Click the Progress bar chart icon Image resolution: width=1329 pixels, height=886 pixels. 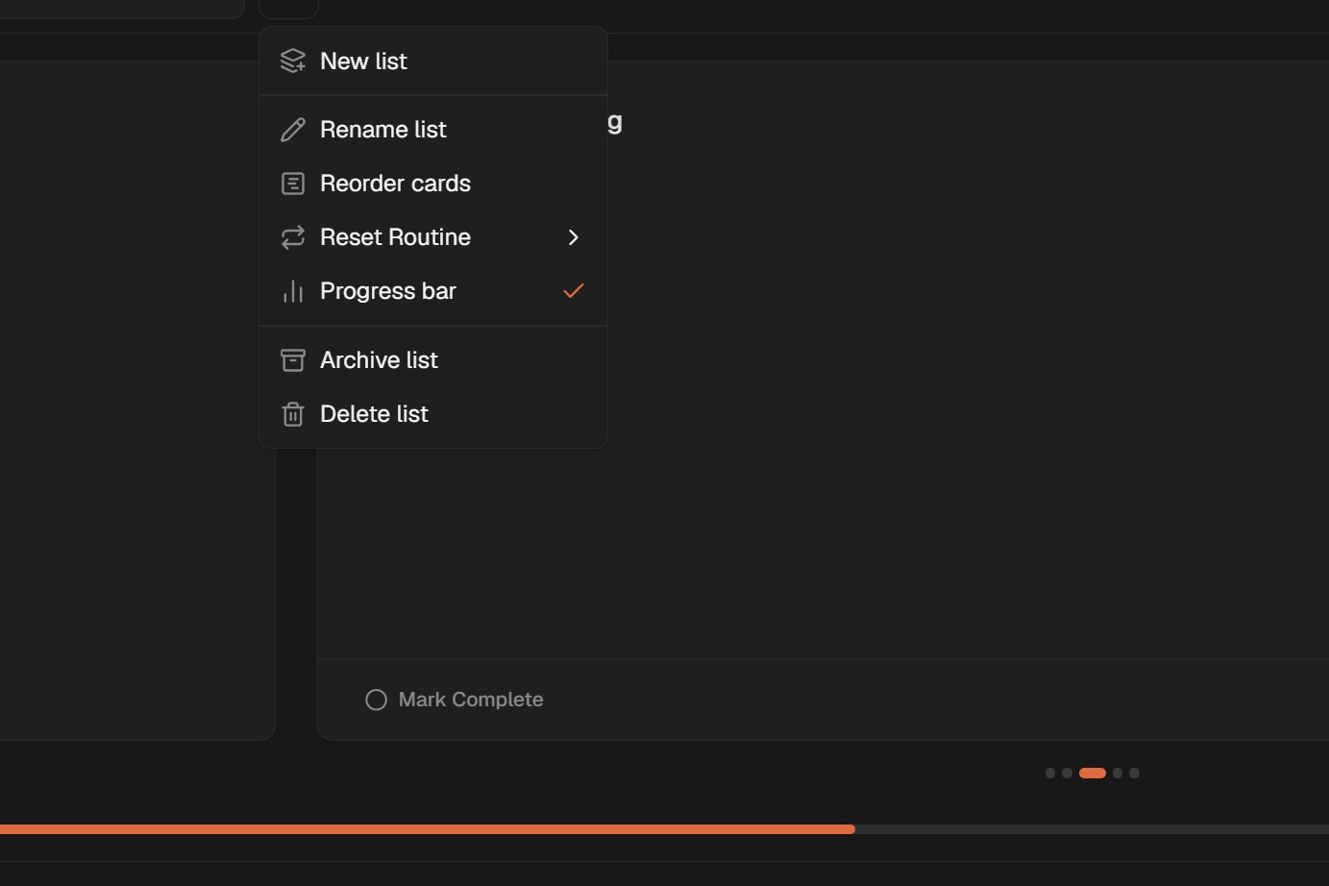click(x=293, y=291)
